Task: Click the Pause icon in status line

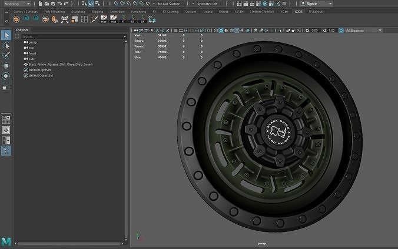Action: (284, 4)
